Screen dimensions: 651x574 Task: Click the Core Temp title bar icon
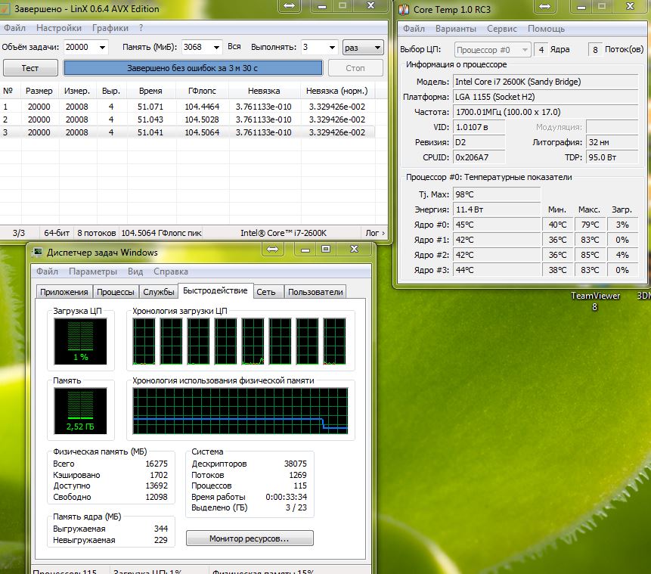coord(404,9)
